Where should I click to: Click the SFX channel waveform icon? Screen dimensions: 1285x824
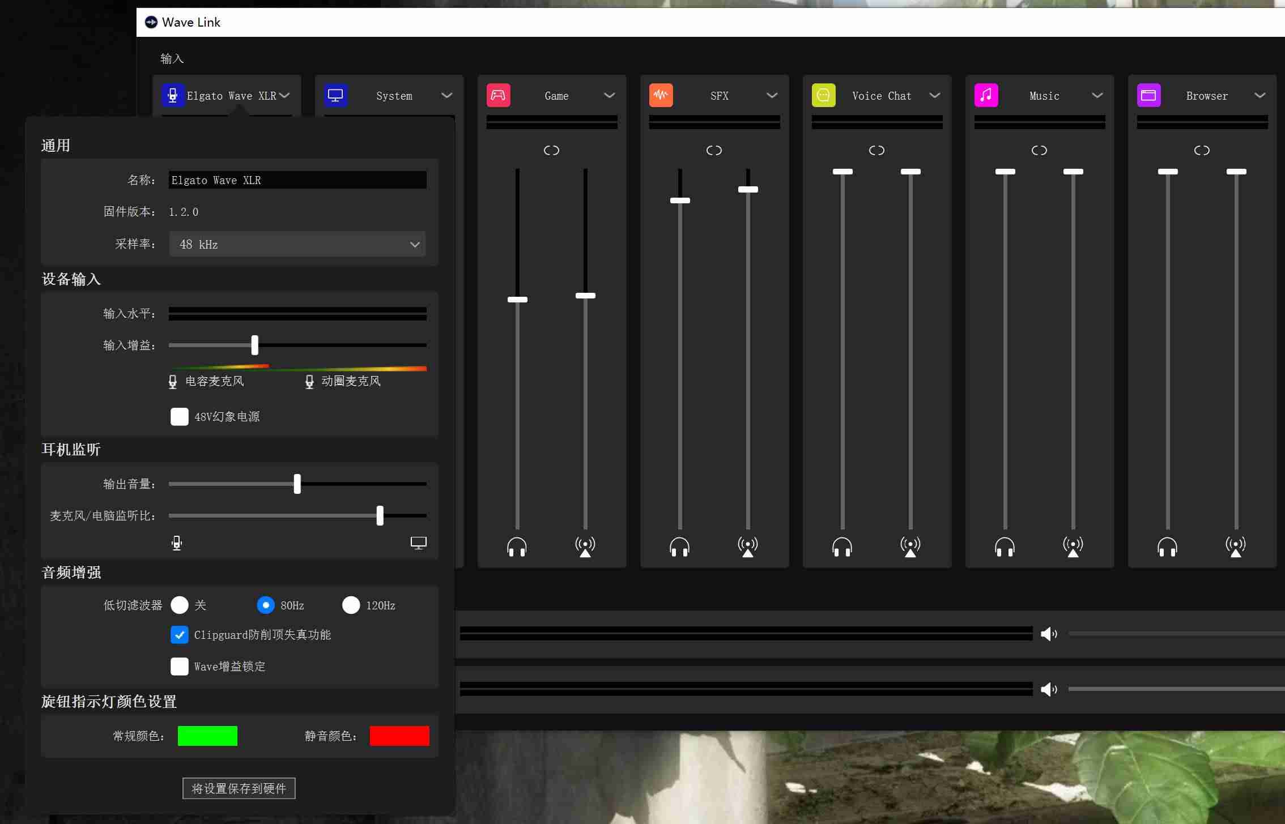661,95
